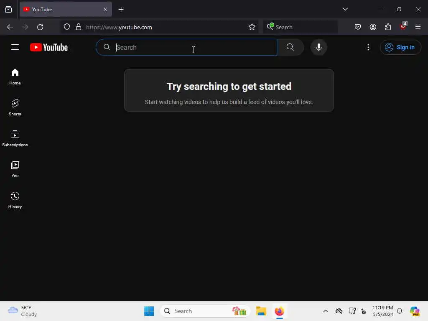
Task: Show hidden system tray icons
Action: click(325, 311)
